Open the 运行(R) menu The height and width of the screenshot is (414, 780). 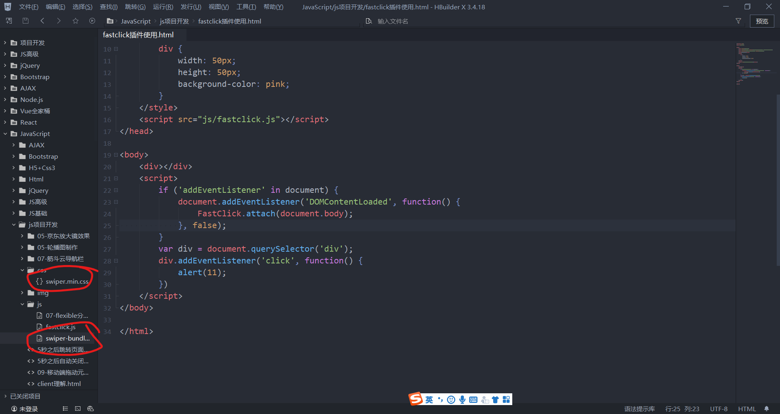point(163,6)
